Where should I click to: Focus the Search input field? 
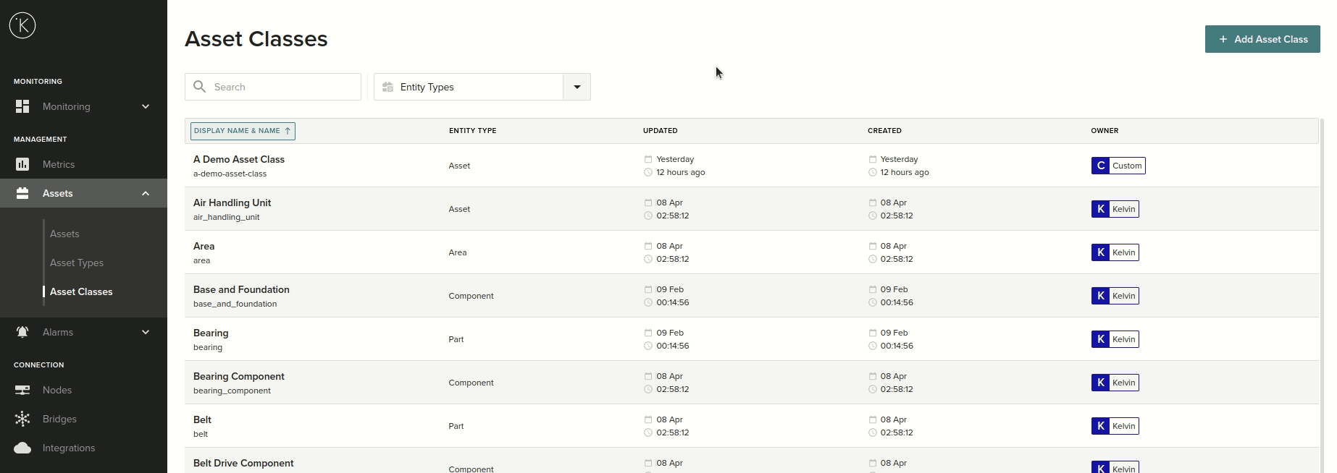coord(282,87)
